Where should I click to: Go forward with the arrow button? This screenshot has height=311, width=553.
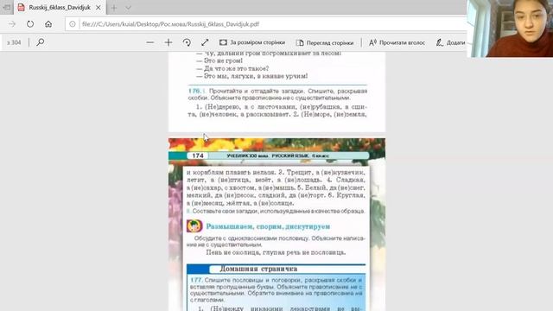tap(12, 24)
